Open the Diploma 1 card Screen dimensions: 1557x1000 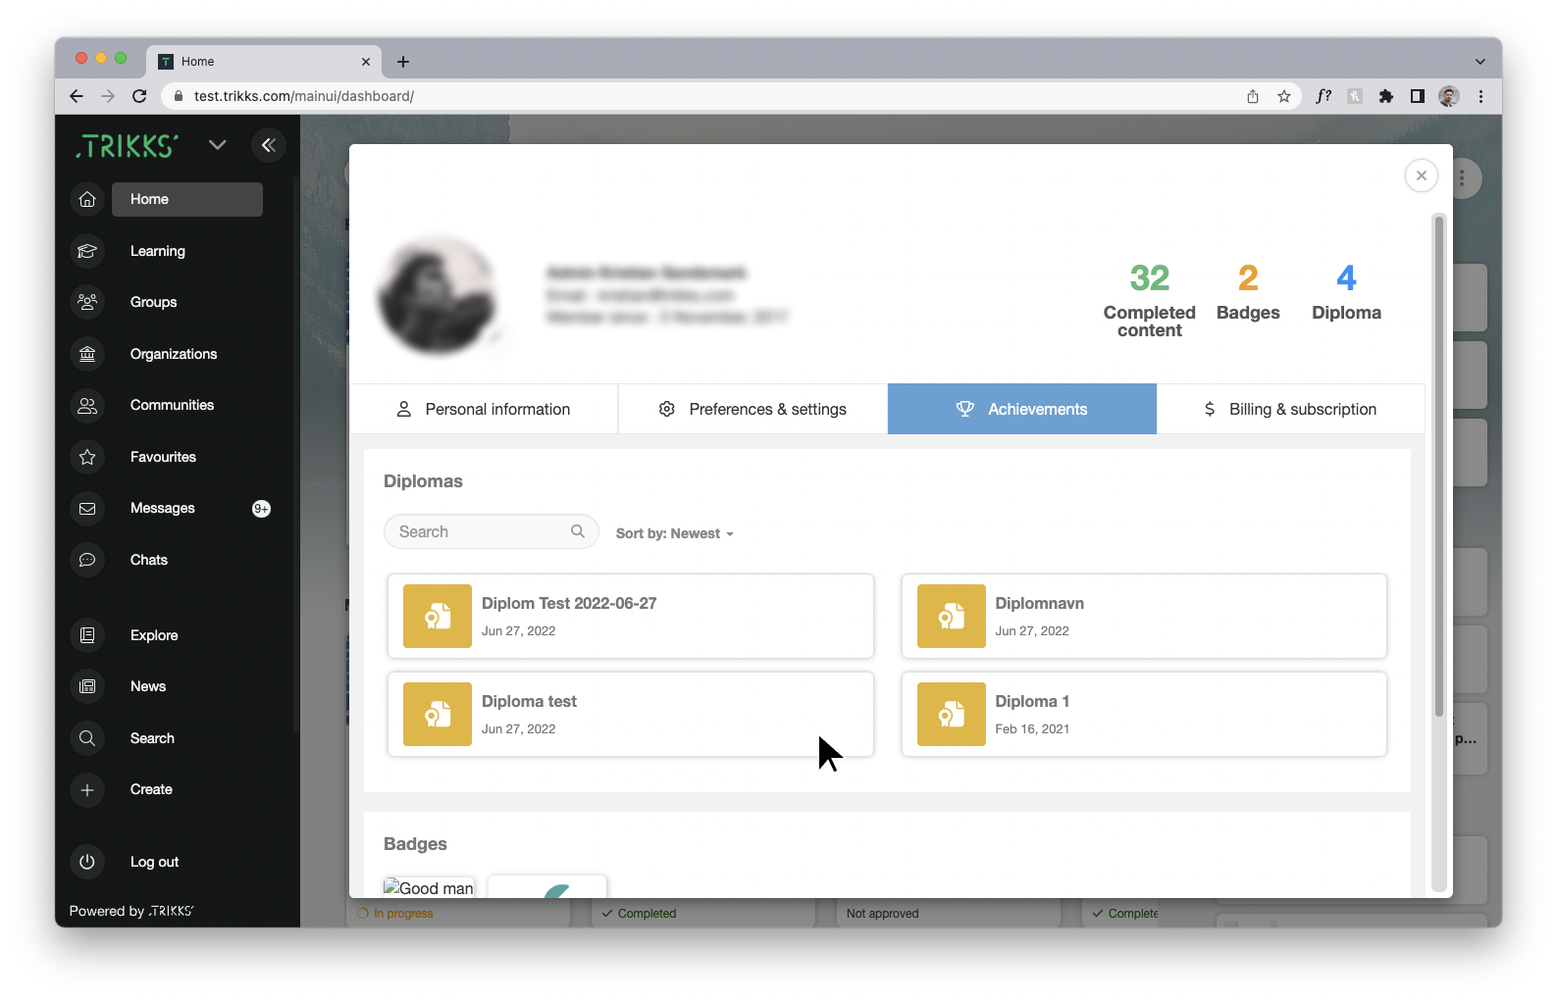point(1143,714)
